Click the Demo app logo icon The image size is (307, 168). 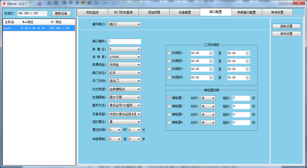point(4,4)
